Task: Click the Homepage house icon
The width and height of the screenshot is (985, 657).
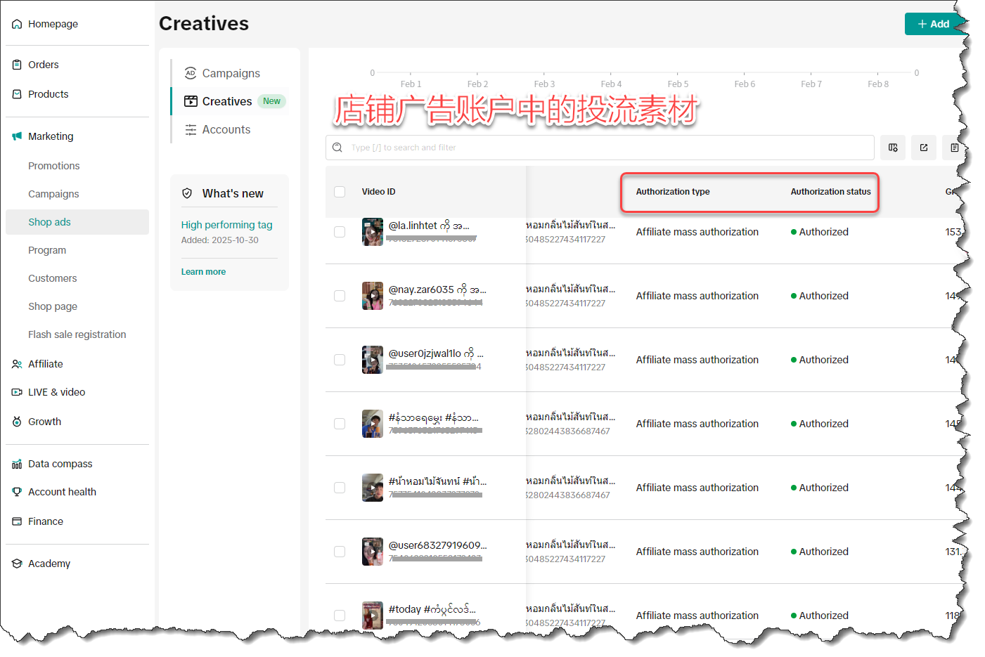Action: (x=17, y=24)
